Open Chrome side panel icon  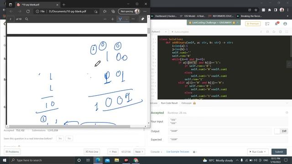(276, 10)
